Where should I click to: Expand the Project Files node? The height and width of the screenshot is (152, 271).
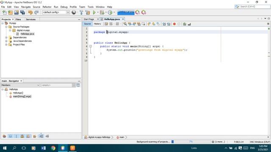tap(6, 45)
